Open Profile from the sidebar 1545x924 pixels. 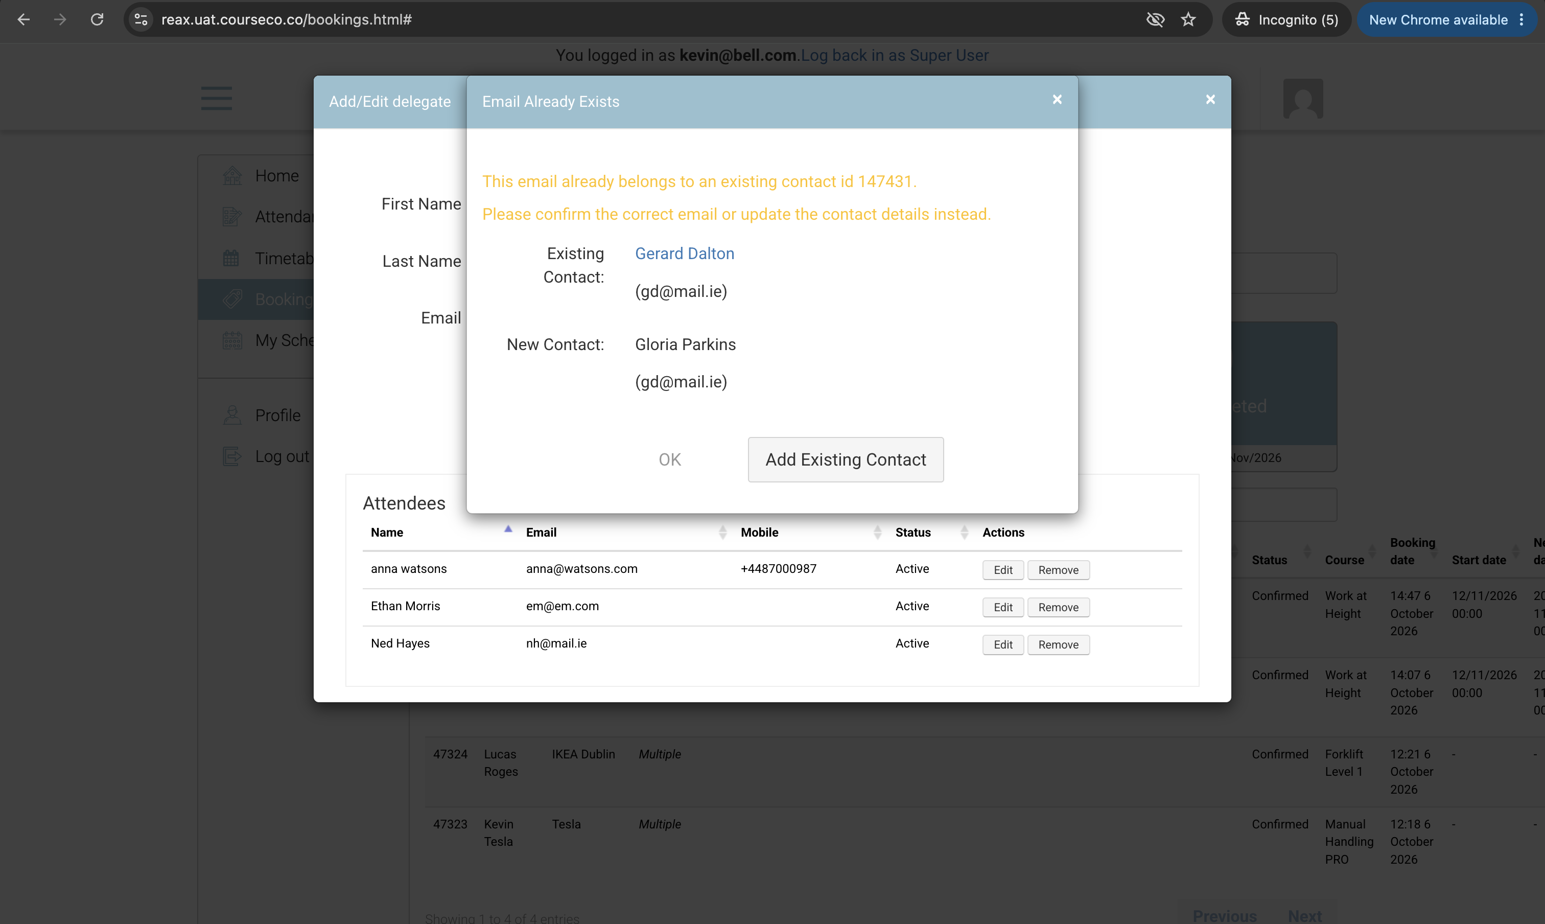(277, 415)
